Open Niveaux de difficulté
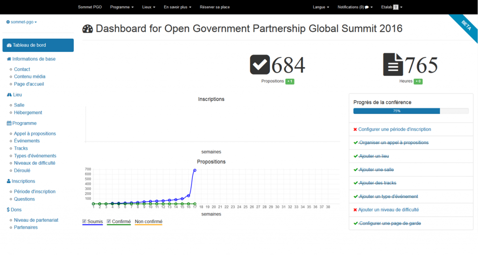478x255 pixels. pos(35,163)
